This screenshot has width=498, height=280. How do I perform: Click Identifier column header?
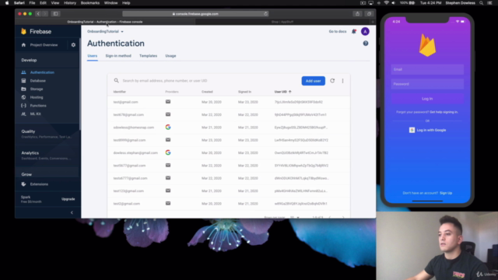[120, 92]
